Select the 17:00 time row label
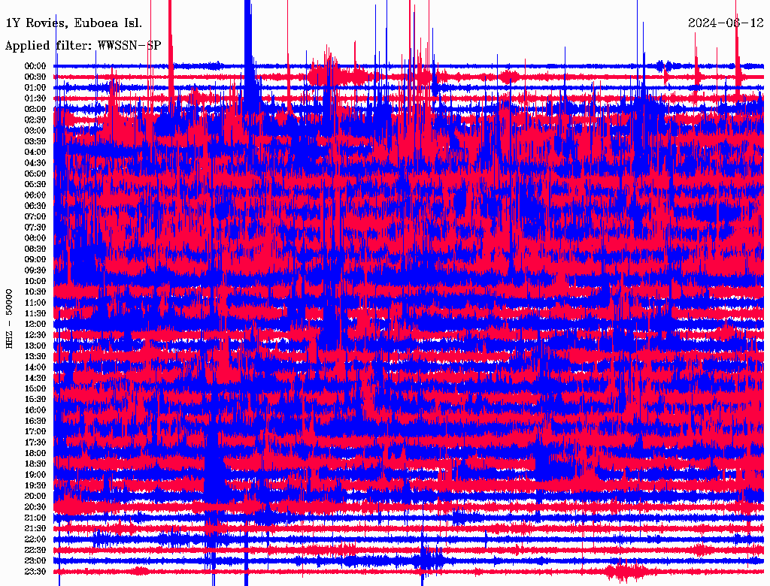The image size is (770, 586). tap(35, 431)
